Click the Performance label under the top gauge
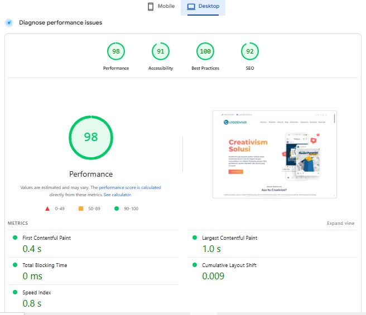 (x=116, y=68)
